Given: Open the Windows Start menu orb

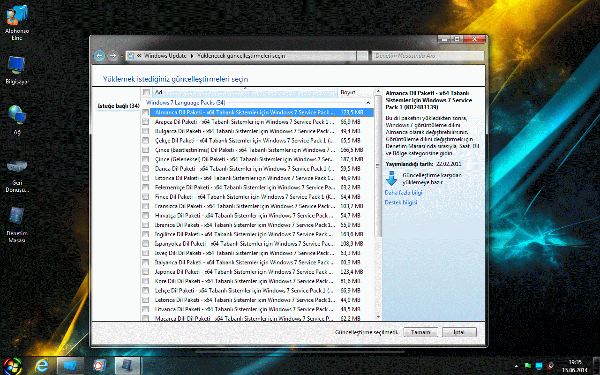Looking at the screenshot, I should (13, 365).
